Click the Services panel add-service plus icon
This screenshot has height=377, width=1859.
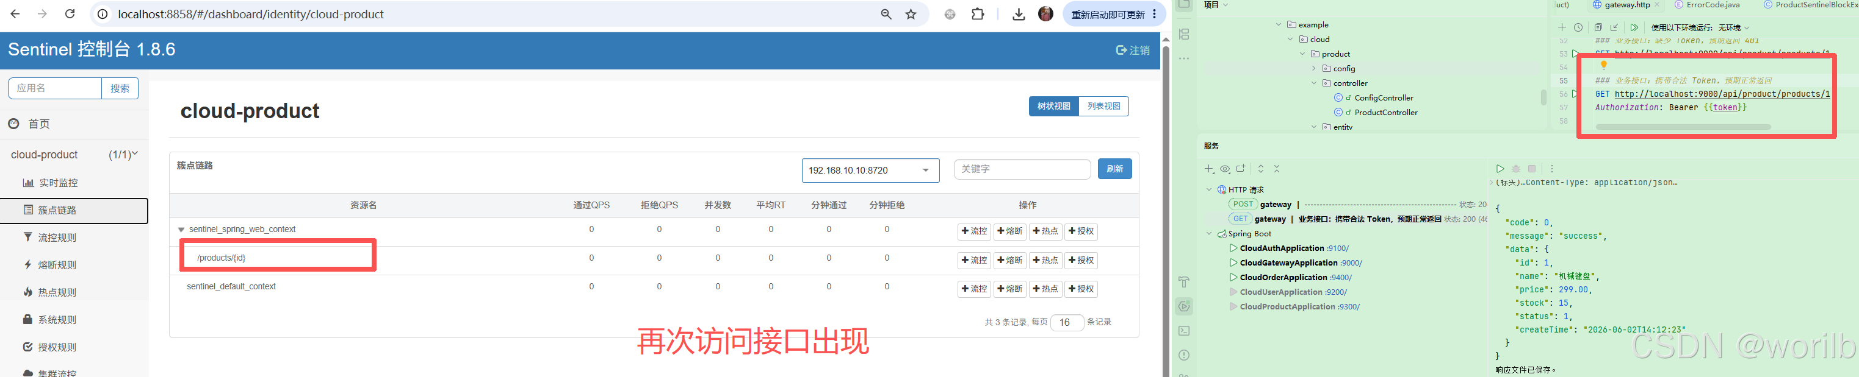[x=1210, y=169]
